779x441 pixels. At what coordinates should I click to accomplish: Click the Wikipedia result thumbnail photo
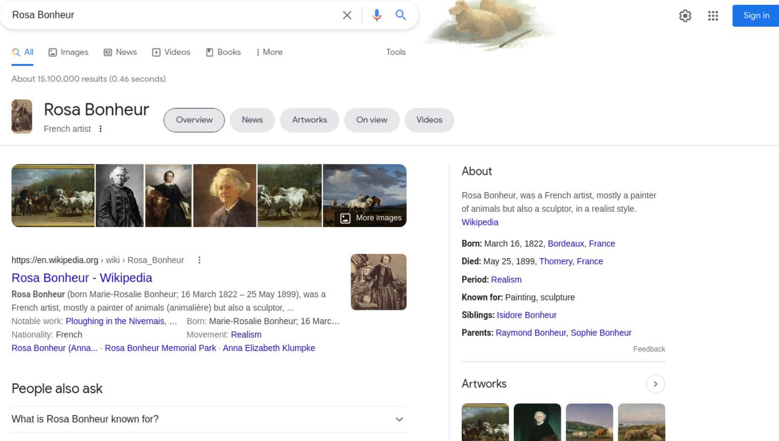378,282
